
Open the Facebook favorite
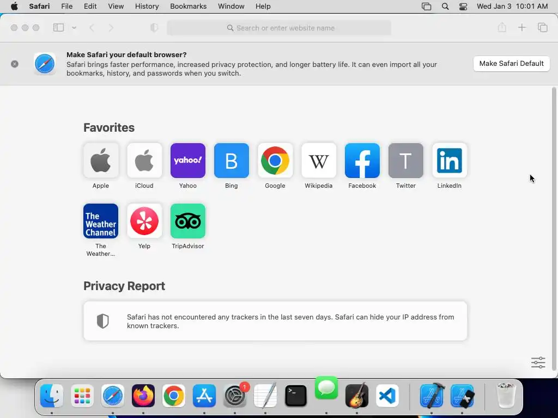[362, 161]
